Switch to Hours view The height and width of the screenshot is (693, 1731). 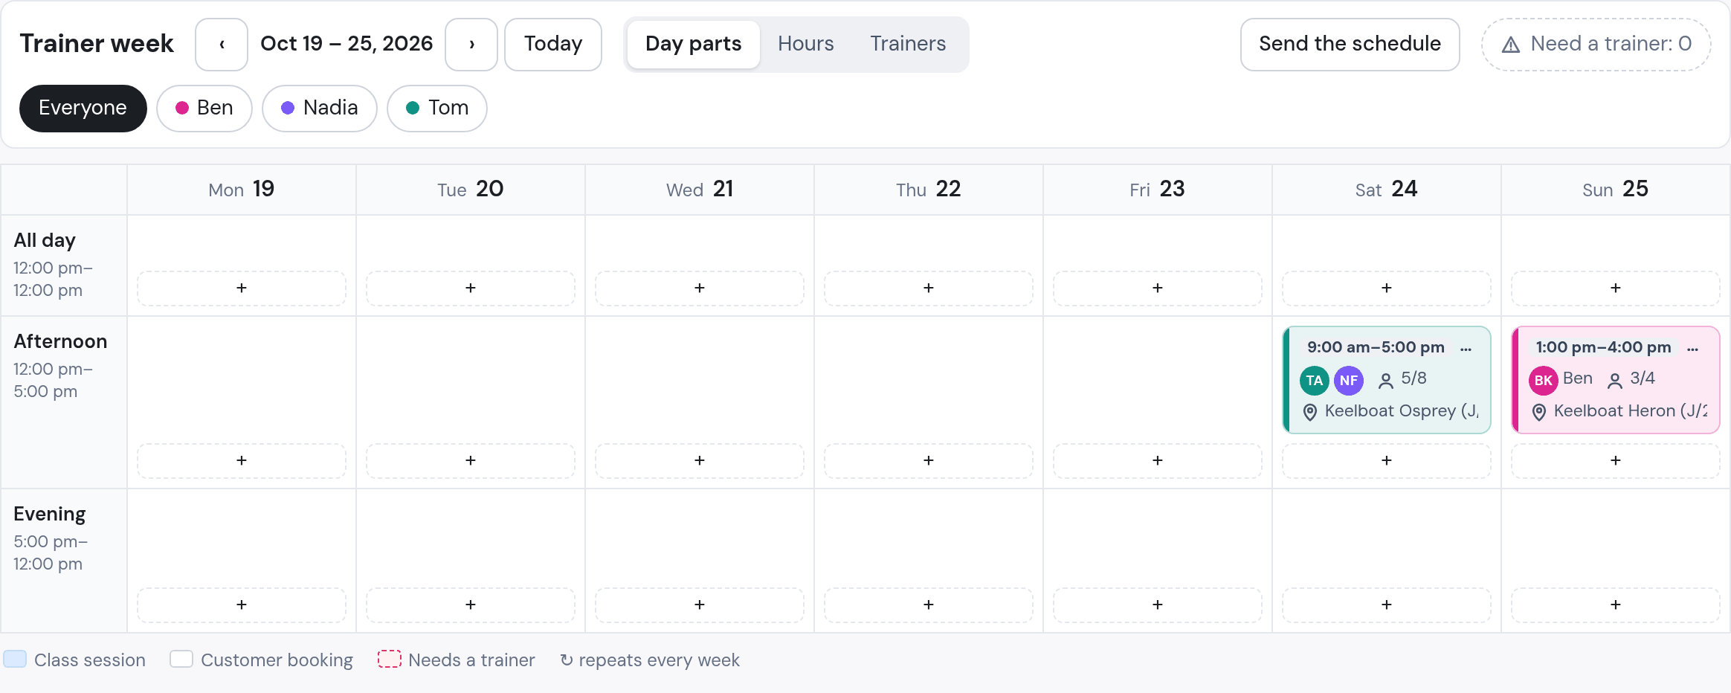806,45
